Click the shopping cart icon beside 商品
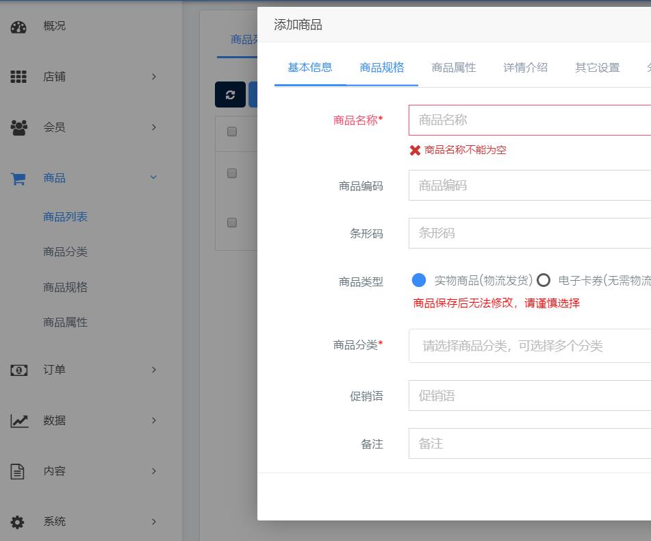This screenshot has width=651, height=541. point(18,179)
